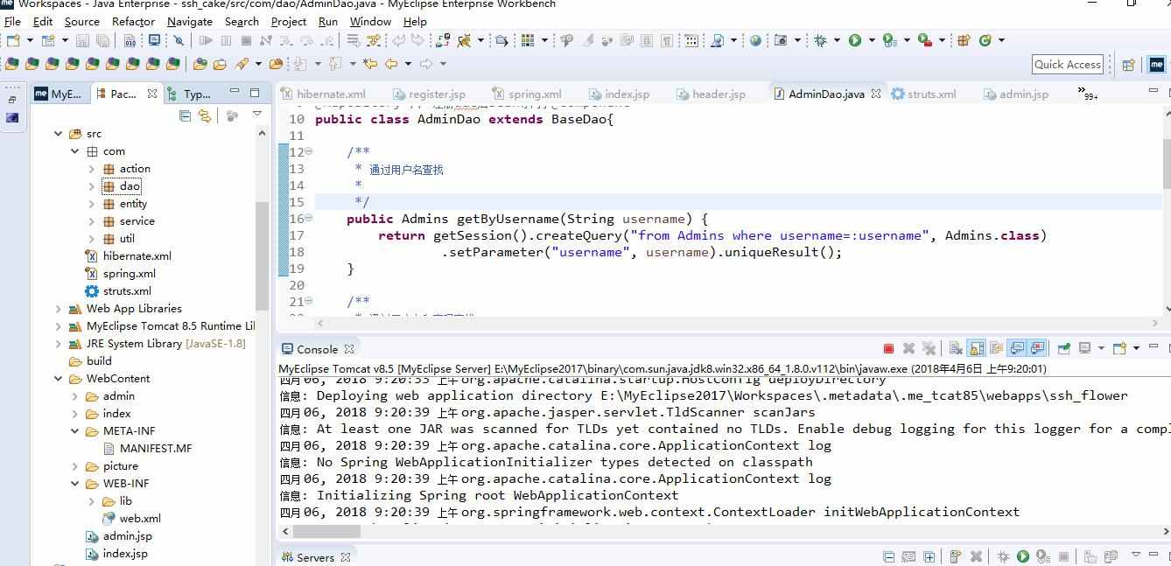The image size is (1171, 566).
Task: Open the Project menu
Action: coord(288,21)
